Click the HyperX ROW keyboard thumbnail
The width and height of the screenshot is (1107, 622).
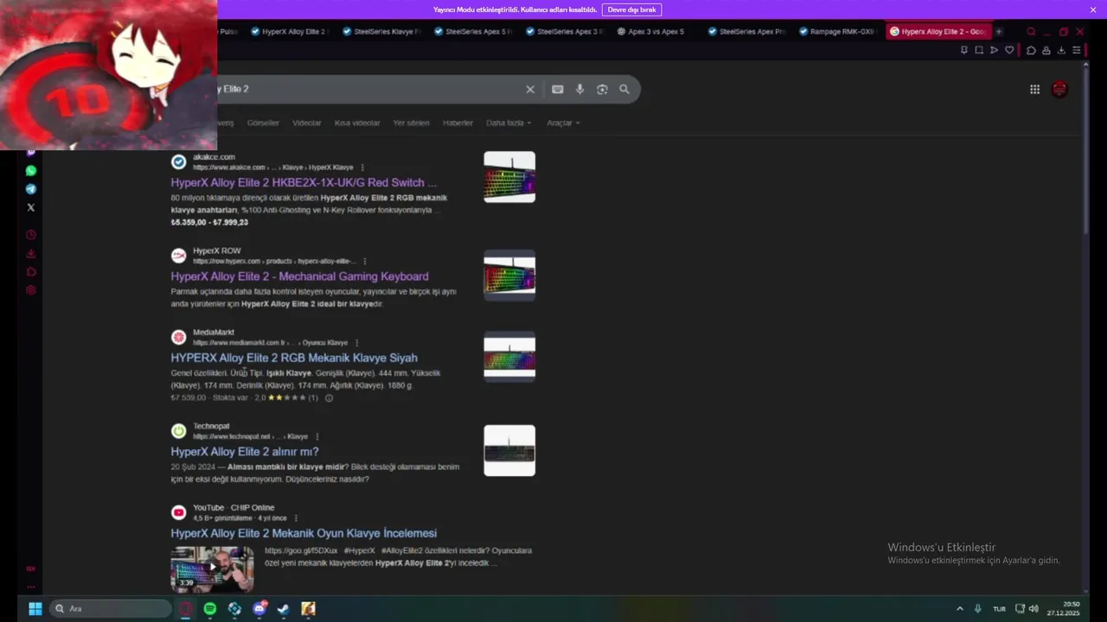pos(509,276)
